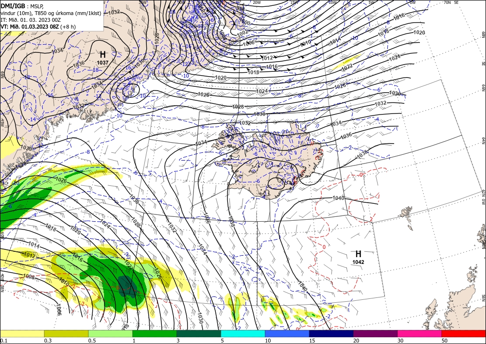
Task: Click the 'IT: Mið. 01. 03. 2023 00Z' line
Action: (x=31, y=20)
